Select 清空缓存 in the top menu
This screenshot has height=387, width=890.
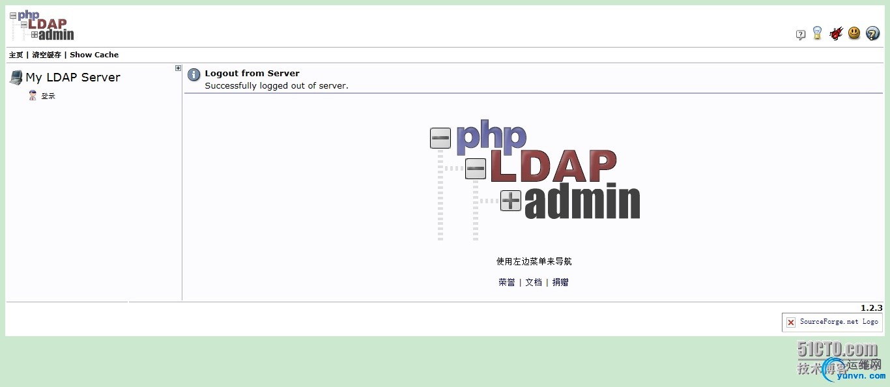(46, 55)
